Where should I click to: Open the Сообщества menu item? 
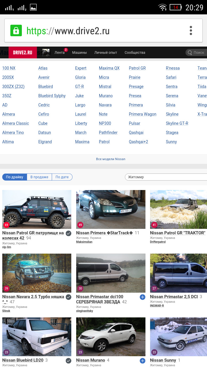(x=135, y=53)
